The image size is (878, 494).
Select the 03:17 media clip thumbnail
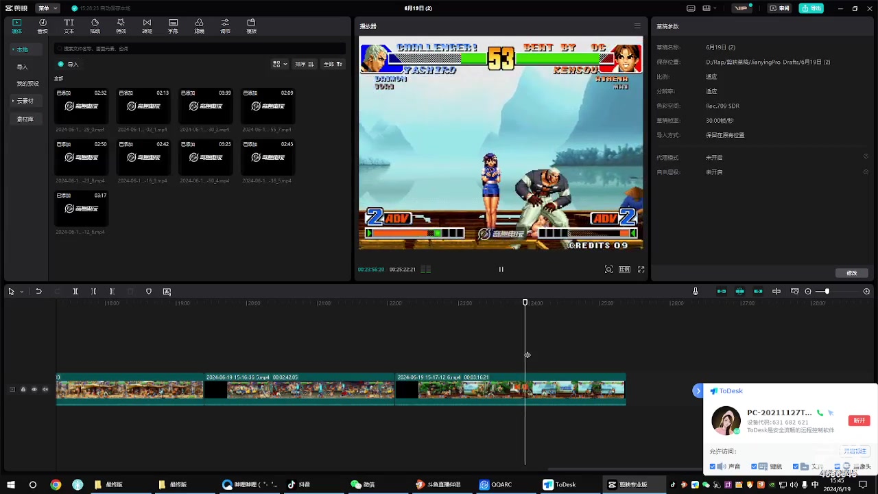(81, 209)
